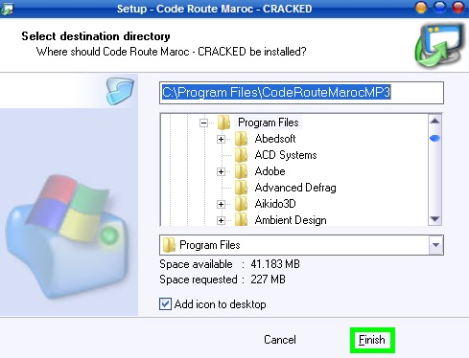Uncheck Add icon to desktop checkbox

[x=165, y=304]
